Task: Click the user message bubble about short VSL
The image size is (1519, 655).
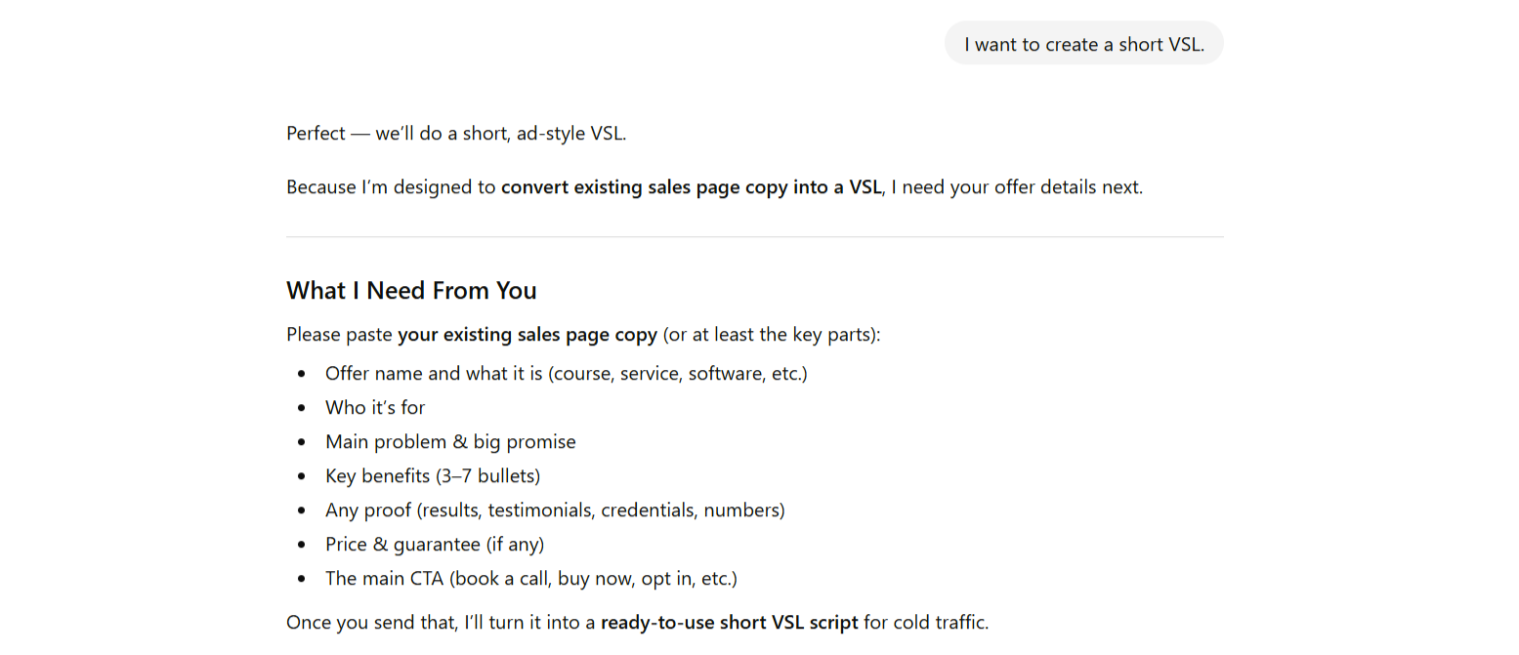Action: pyautogui.click(x=1082, y=44)
